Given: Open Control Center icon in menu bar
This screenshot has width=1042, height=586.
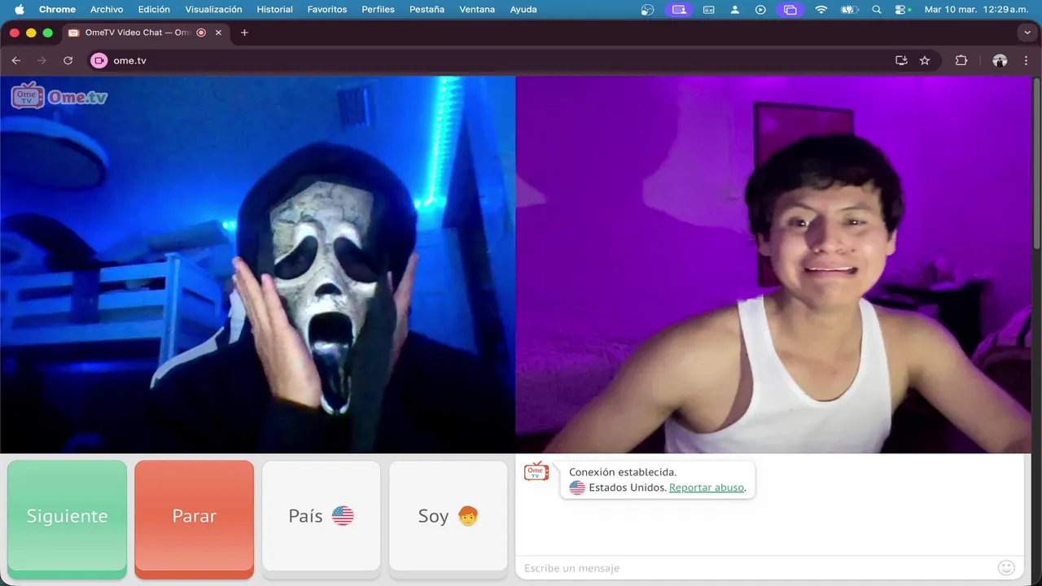Looking at the screenshot, I should [902, 10].
